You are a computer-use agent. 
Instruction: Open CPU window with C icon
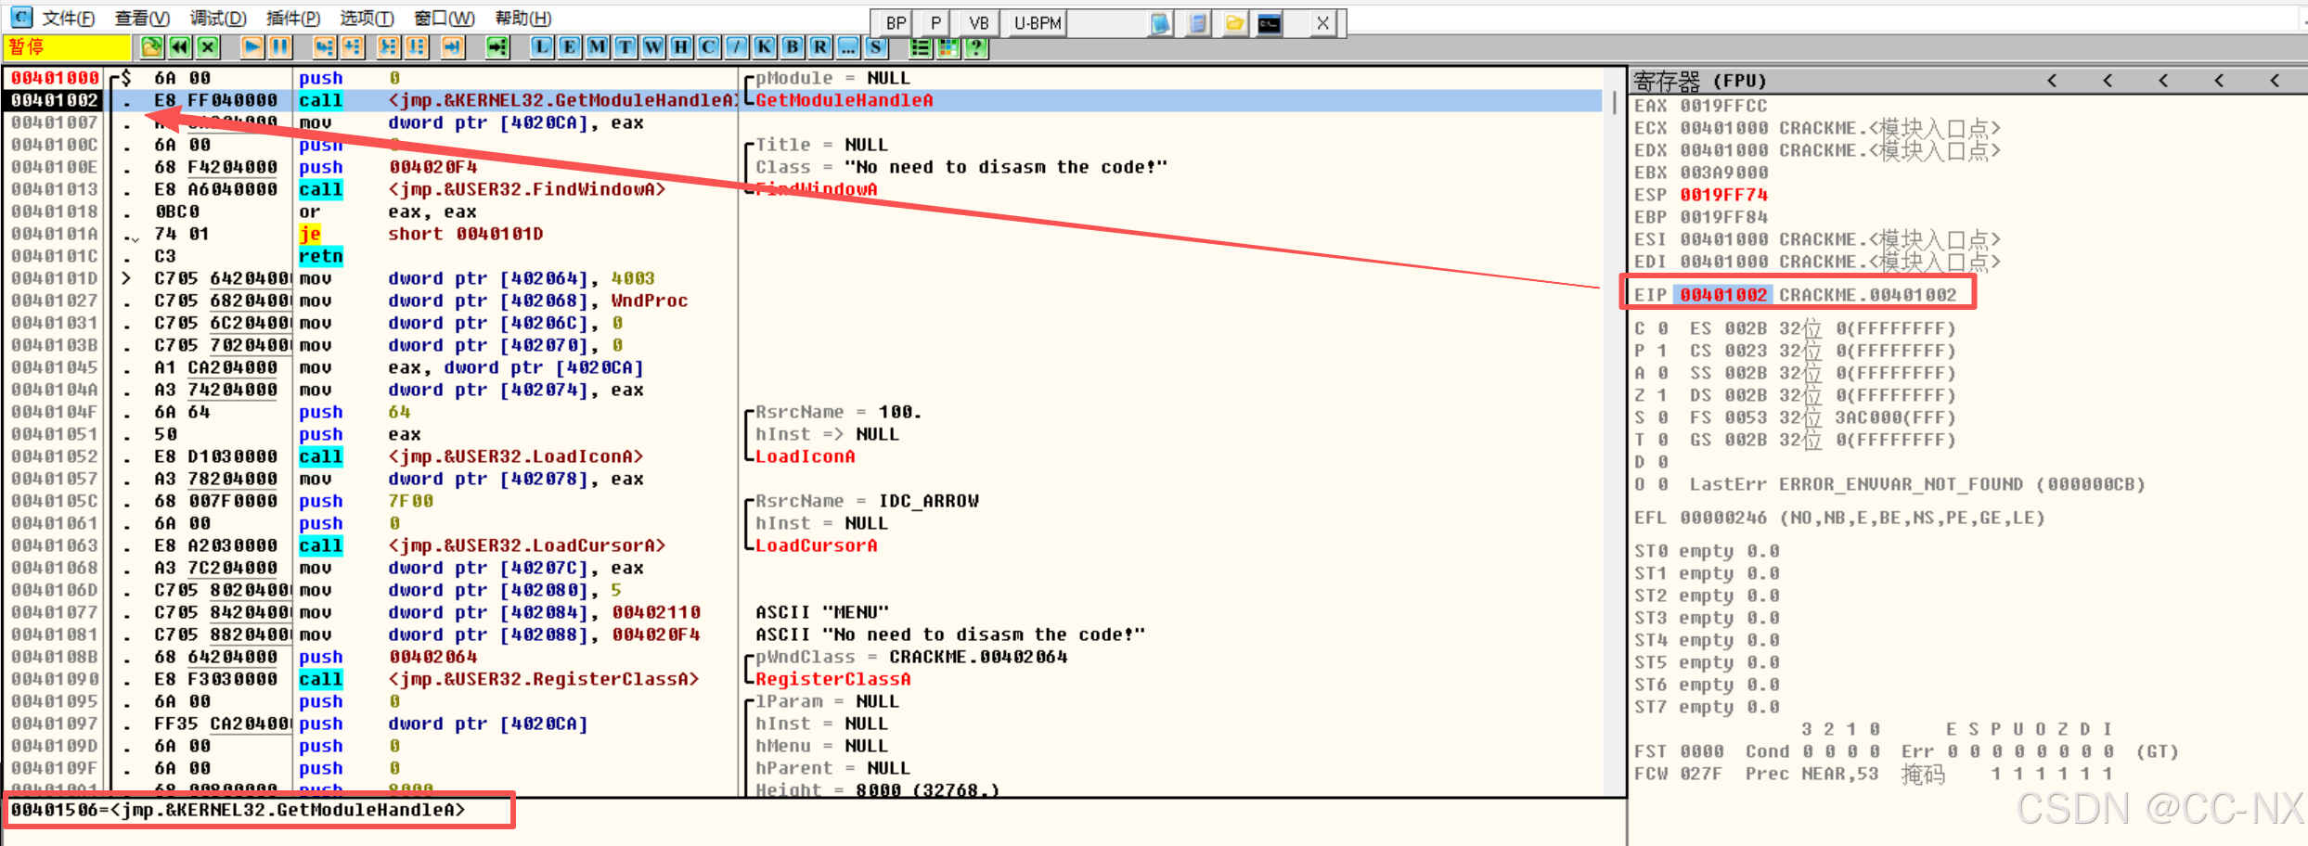[709, 46]
